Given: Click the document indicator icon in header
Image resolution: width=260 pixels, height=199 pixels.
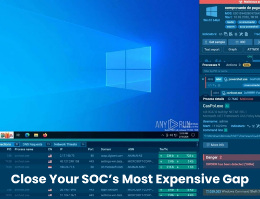Looking at the screenshot, I should click(x=246, y=34).
